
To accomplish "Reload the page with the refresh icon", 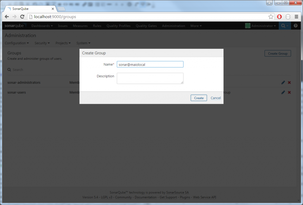I will [22, 17].
